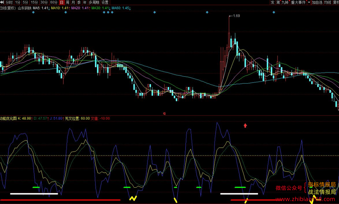
Task: Click the K: 48.98 indicator value
Action: point(25,118)
